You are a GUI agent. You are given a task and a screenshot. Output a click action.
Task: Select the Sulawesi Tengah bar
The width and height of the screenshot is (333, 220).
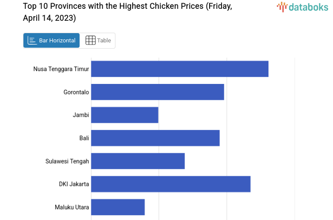pyautogui.click(x=138, y=161)
